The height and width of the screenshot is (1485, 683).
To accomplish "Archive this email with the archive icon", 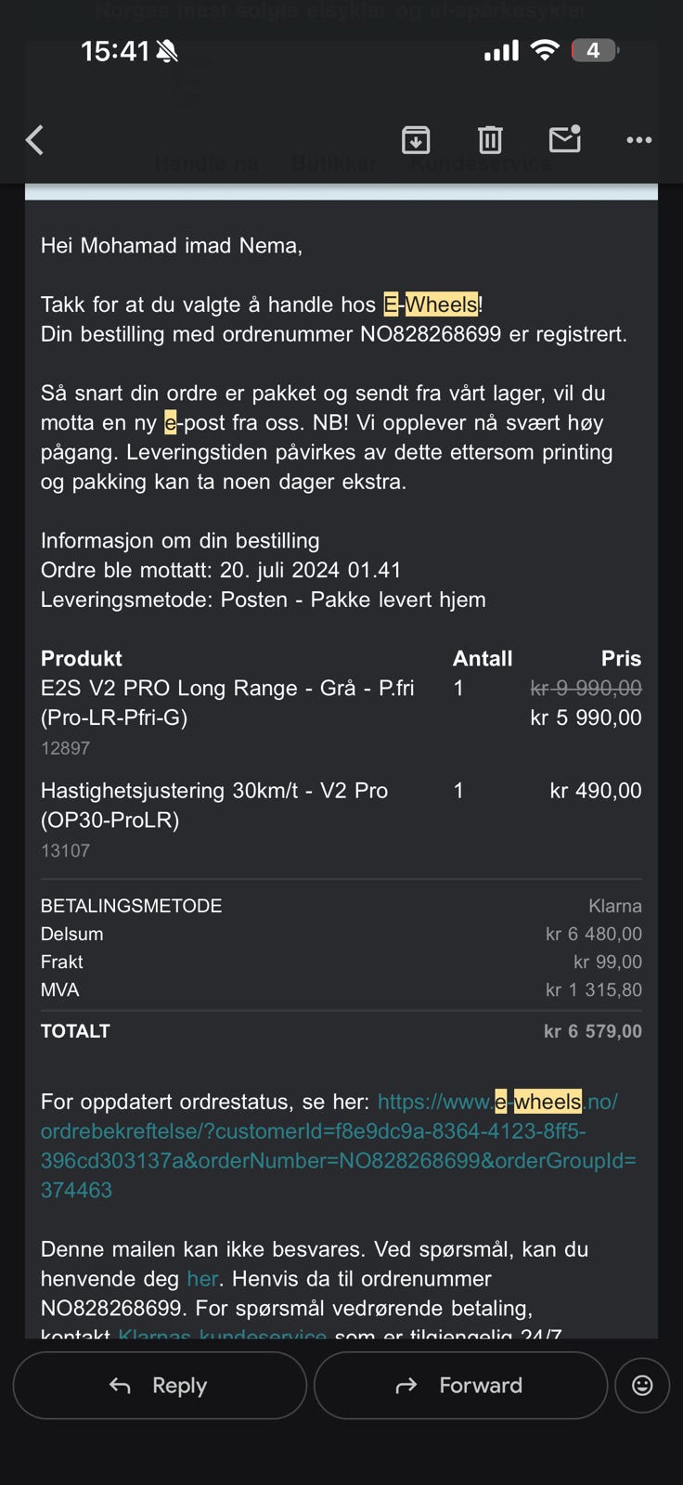I will tap(416, 140).
